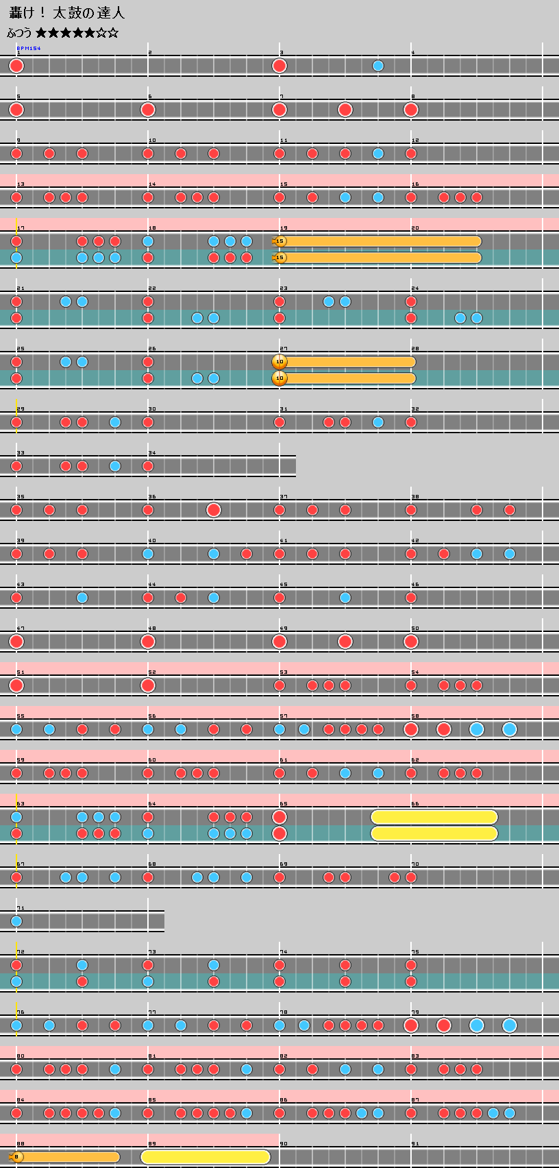Click the upper large red note in measure 65
The height and width of the screenshot is (1168, 559).
[279, 817]
